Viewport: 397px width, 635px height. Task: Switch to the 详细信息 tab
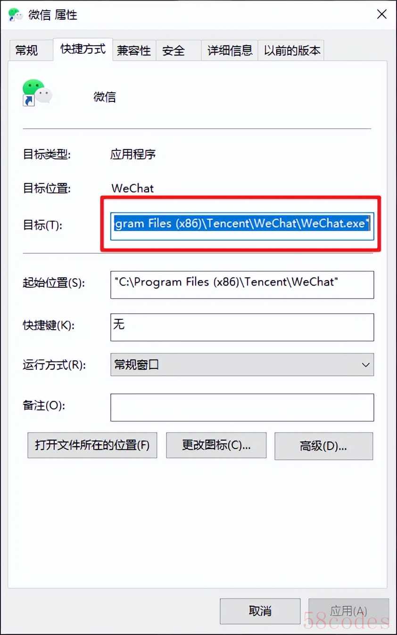coord(230,50)
